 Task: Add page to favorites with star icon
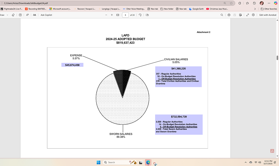tap(231, 3)
